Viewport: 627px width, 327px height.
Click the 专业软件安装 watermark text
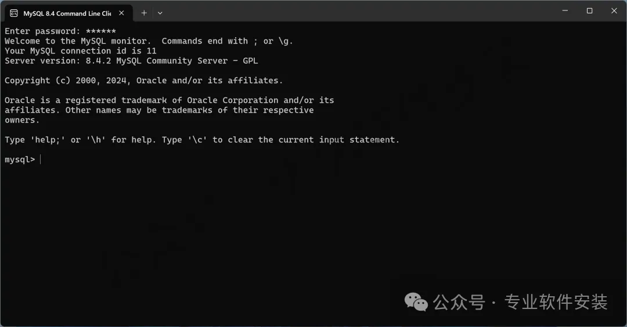[556, 302]
